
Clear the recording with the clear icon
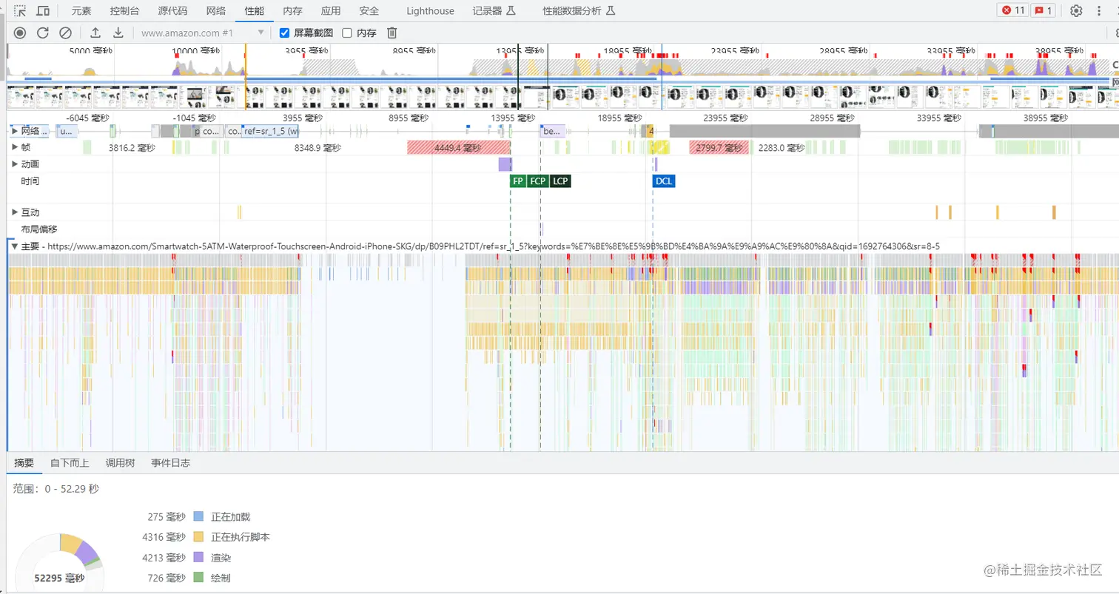(x=65, y=33)
